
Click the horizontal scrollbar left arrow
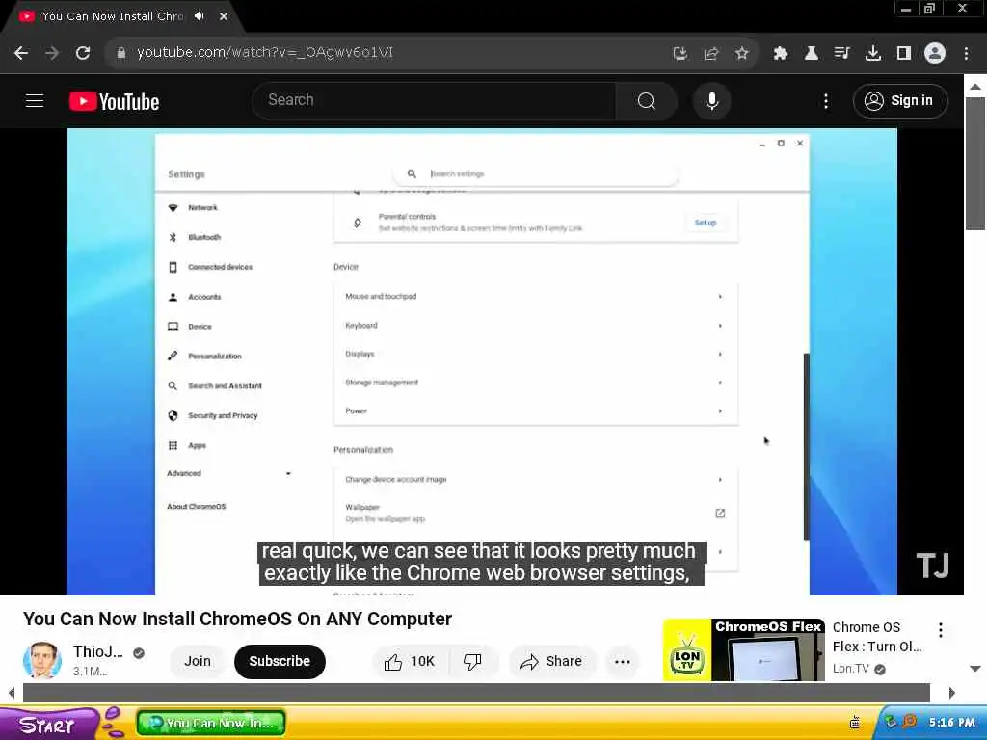[12, 693]
